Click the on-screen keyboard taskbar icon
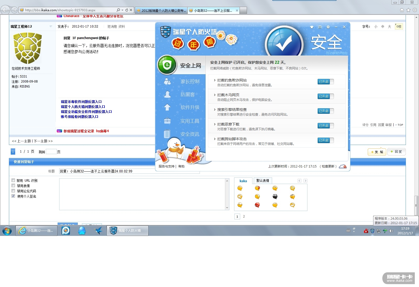This screenshot has width=419, height=287. pyautogui.click(x=348, y=231)
